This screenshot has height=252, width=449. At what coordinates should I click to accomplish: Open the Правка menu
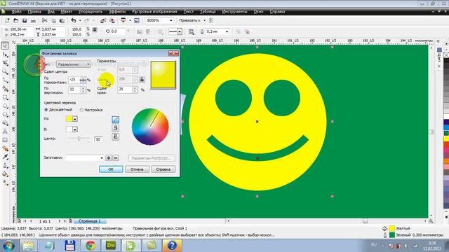tap(34, 12)
